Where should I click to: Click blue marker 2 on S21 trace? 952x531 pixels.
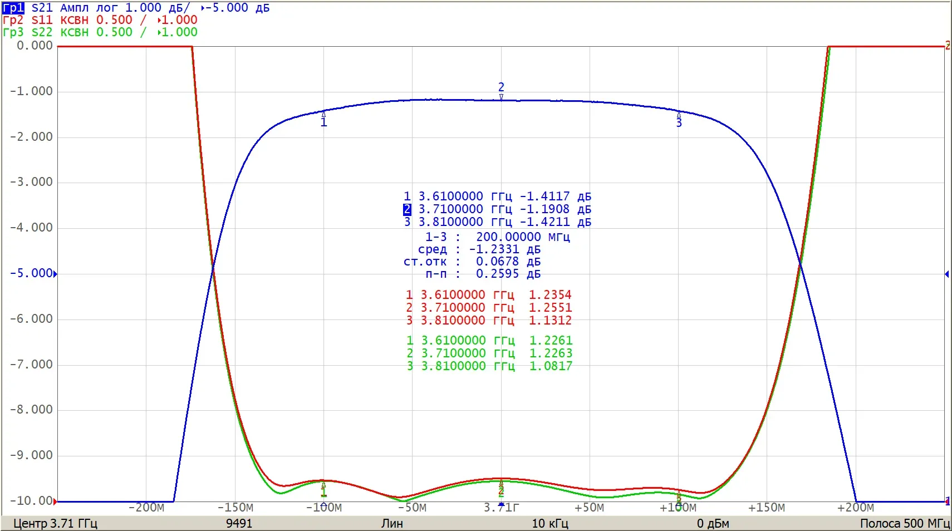coord(501,91)
